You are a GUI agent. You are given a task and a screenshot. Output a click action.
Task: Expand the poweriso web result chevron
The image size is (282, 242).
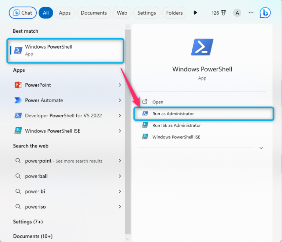click(120, 207)
